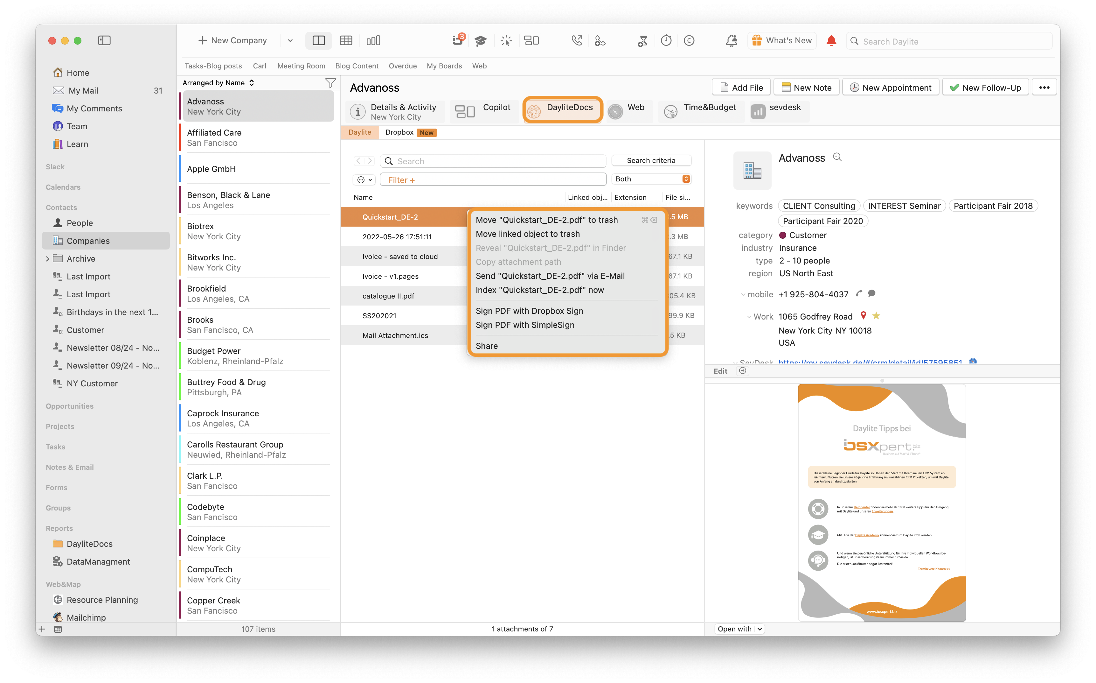This screenshot has height=683, width=1096.
Task: Click the Filter + field
Action: [x=493, y=180]
